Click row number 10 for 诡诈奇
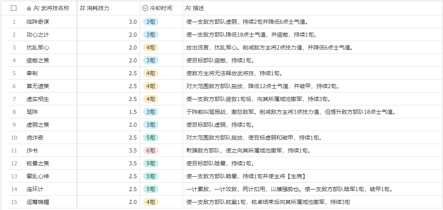443x210 pixels. coord(14,138)
